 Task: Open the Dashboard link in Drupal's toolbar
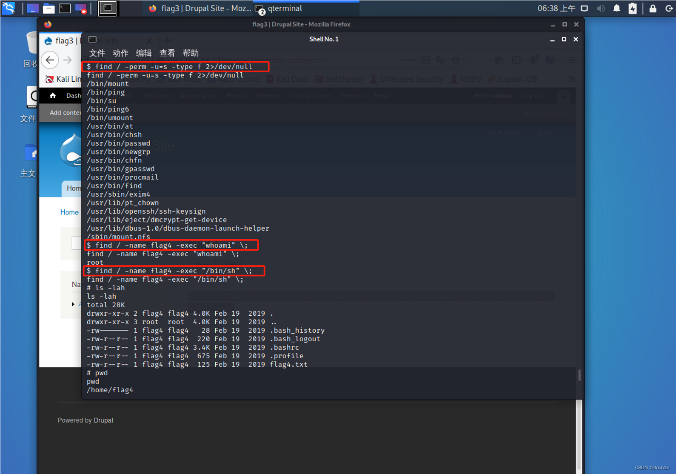(x=73, y=96)
